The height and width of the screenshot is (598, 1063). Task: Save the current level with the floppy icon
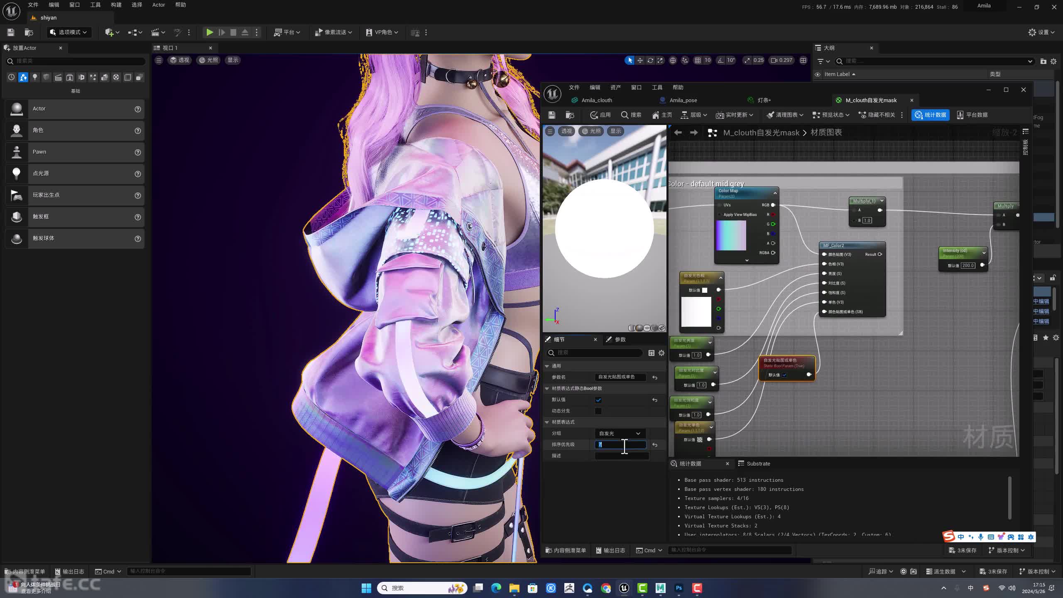pyautogui.click(x=11, y=32)
